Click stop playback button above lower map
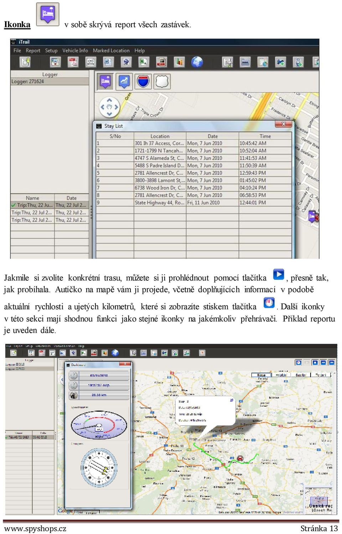Screen dimensions: 342x534 pos(315,363)
